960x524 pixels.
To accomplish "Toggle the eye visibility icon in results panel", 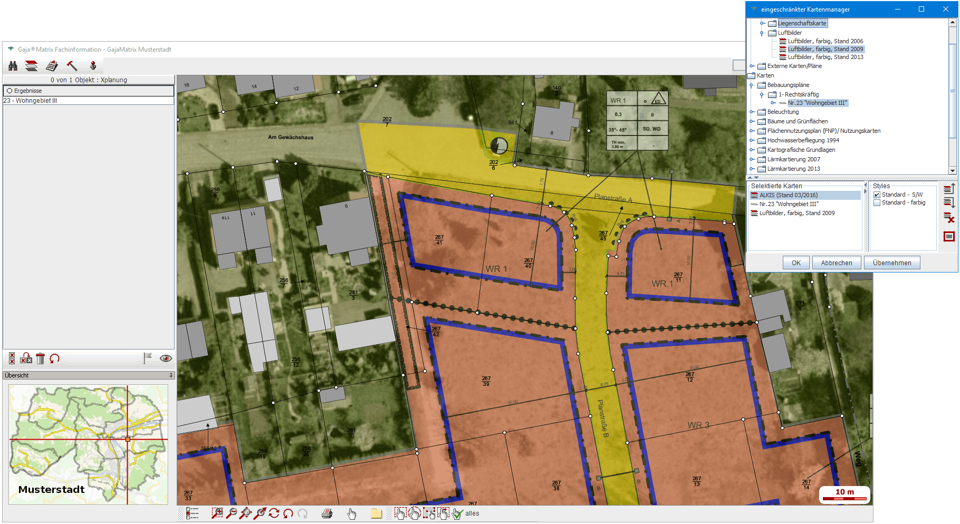I will (x=166, y=358).
